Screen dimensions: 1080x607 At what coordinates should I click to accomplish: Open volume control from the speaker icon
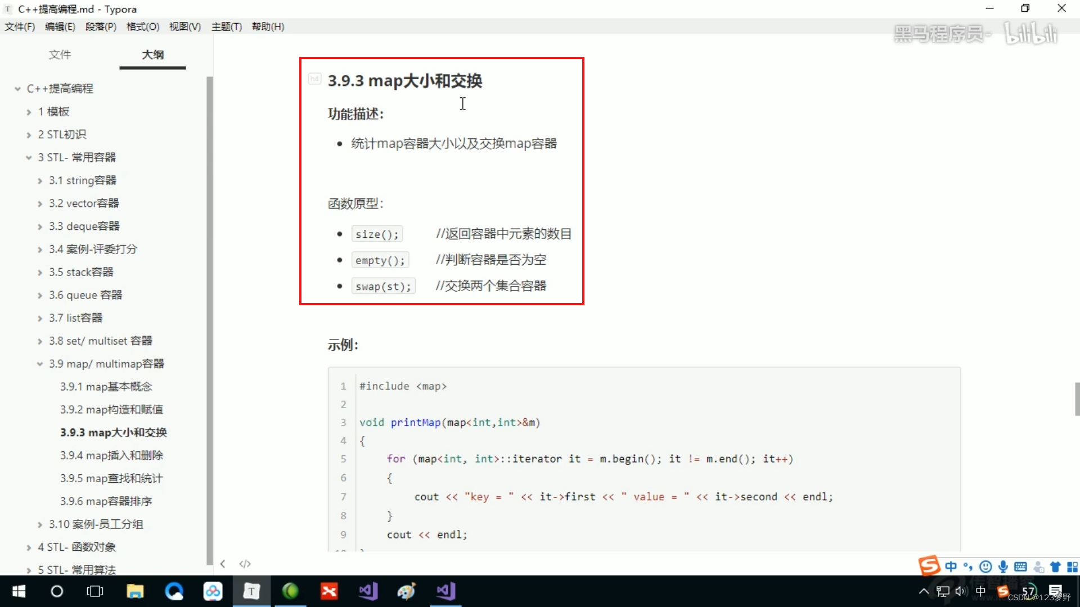[x=961, y=591]
